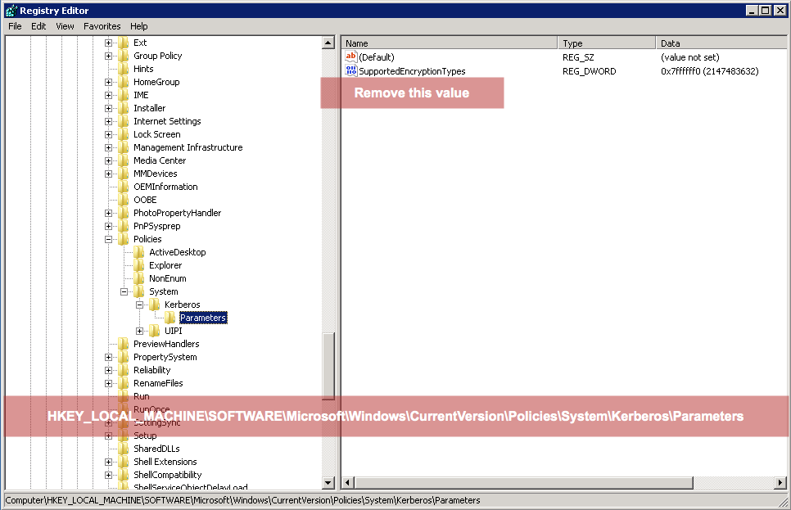
Task: Click the OOBE folder icon
Action: (124, 201)
